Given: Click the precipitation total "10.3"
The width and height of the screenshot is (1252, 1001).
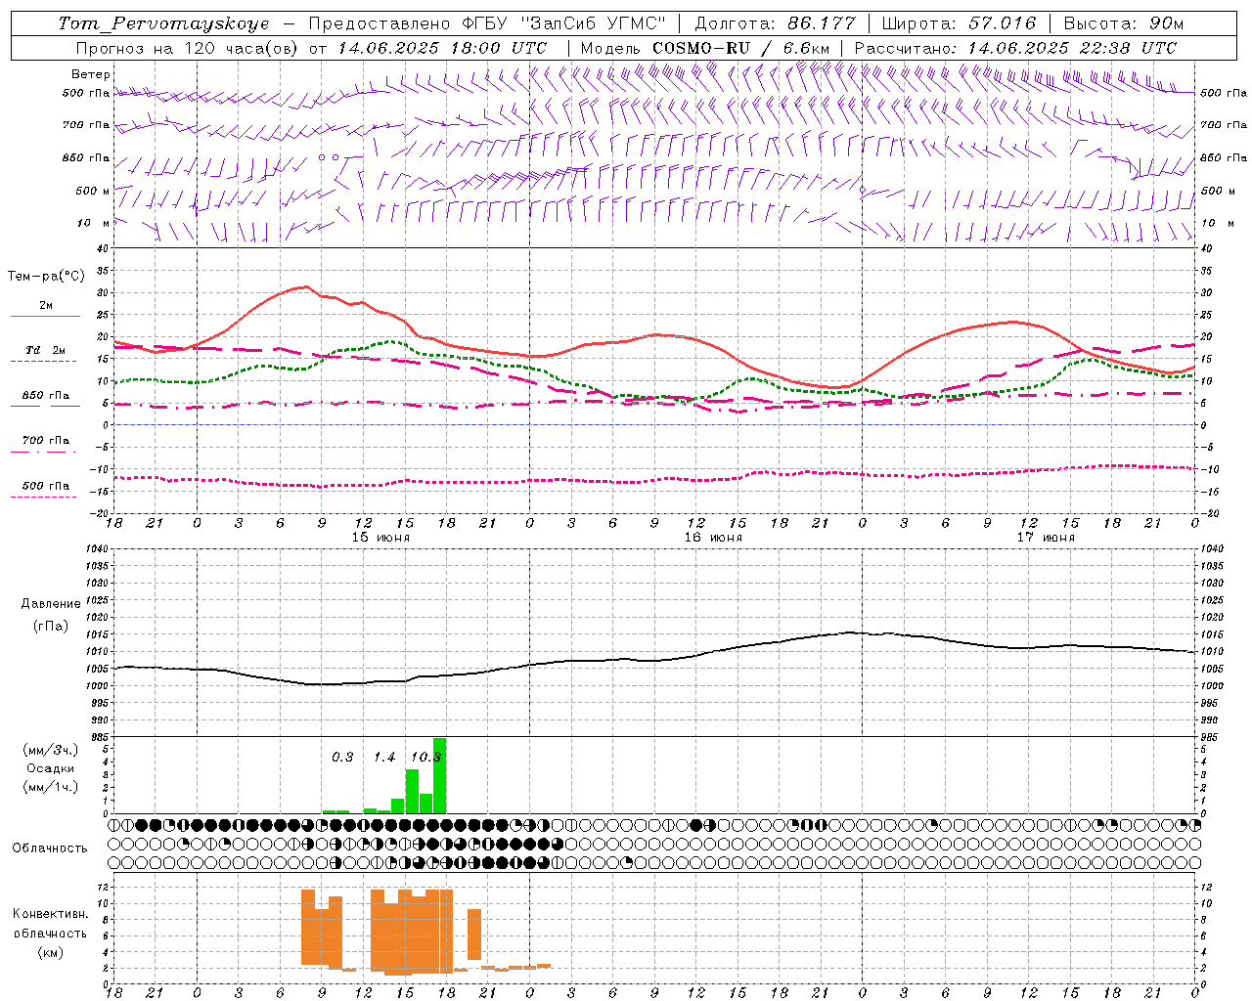Looking at the screenshot, I should click(426, 757).
